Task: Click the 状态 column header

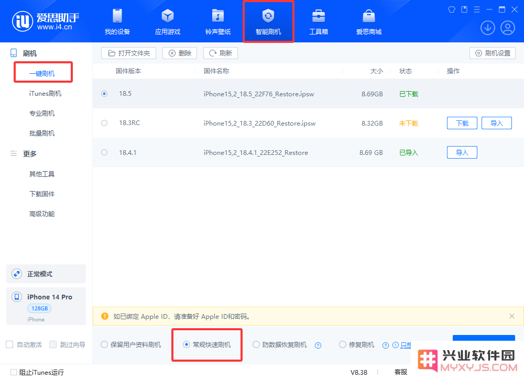Action: click(406, 71)
